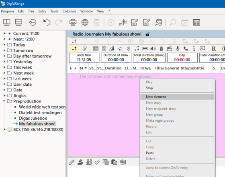Click the cast/stream filter icon
This screenshot has height=177, width=225.
202,49
